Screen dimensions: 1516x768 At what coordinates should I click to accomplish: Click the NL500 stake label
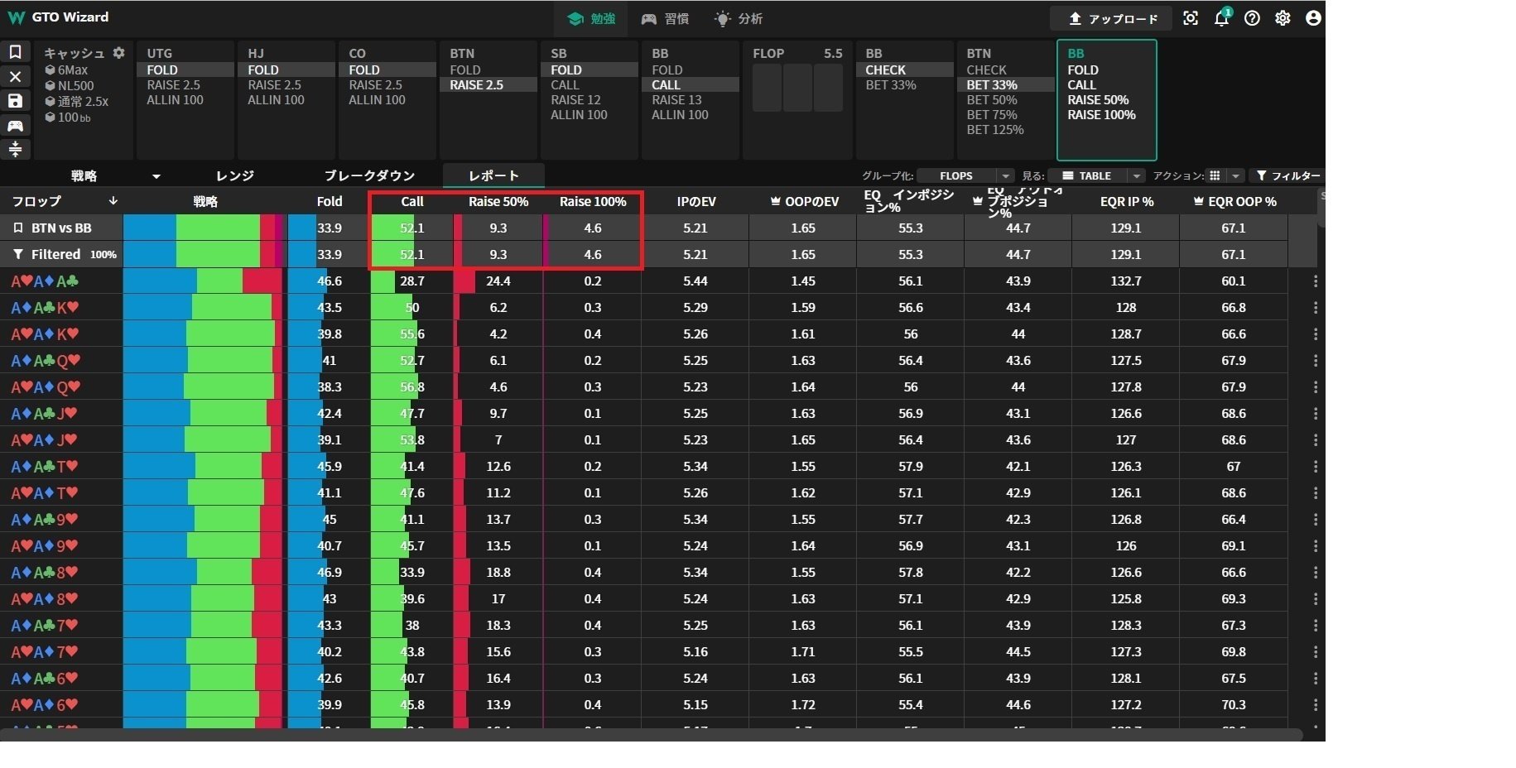coord(75,85)
